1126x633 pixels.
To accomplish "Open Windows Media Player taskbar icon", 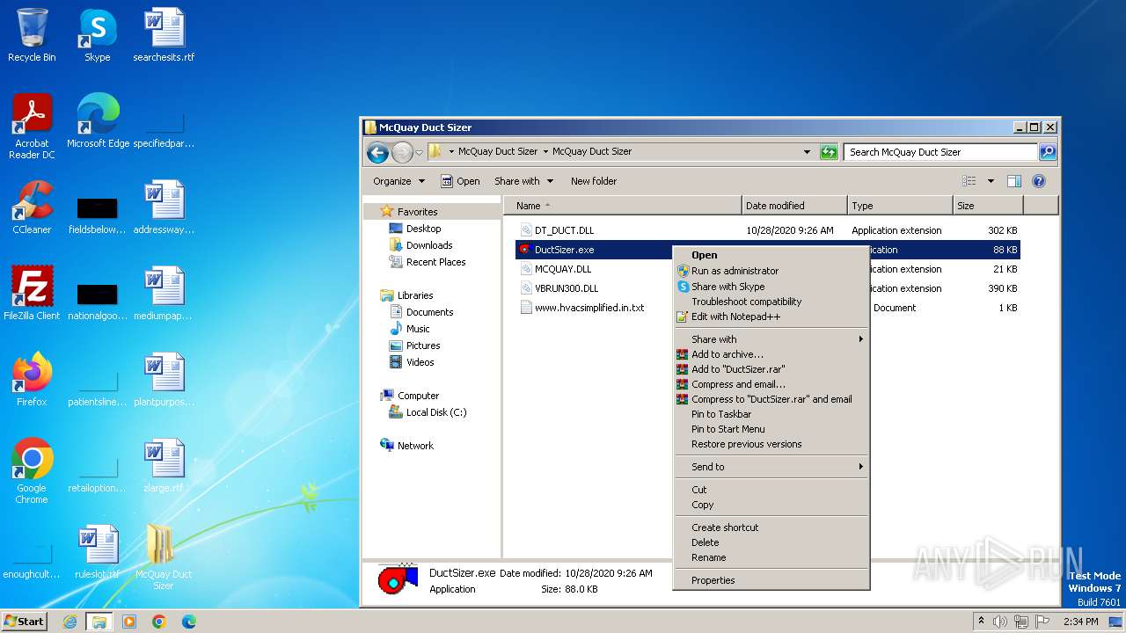I will click(129, 622).
